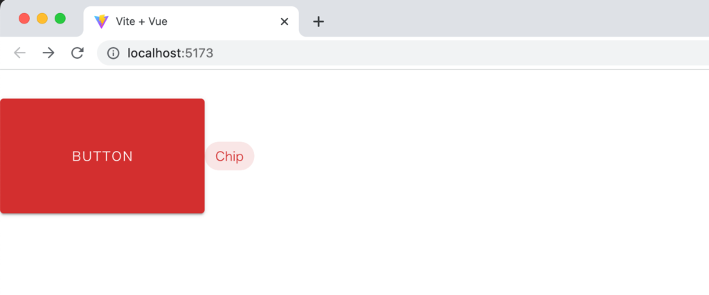Open a new tab with the plus icon
The image size is (709, 295).
[x=318, y=21]
